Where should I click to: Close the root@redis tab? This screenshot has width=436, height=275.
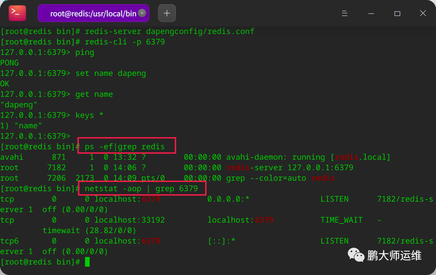point(142,13)
